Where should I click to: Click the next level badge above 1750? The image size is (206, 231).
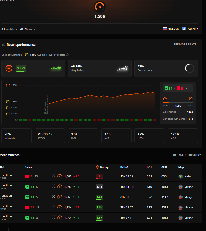point(191,99)
